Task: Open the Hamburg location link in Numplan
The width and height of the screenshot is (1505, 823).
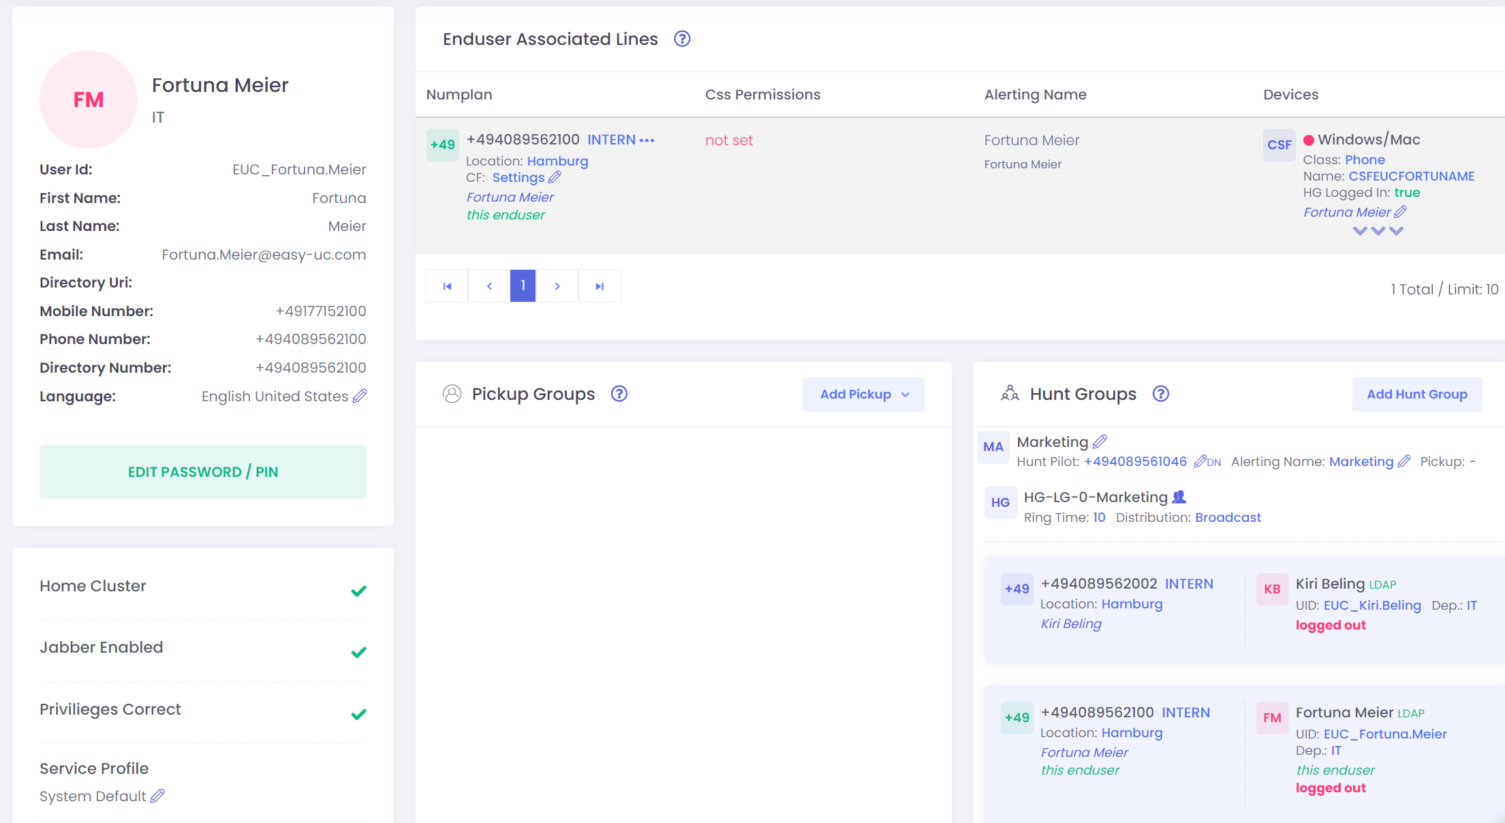Action: coord(557,161)
